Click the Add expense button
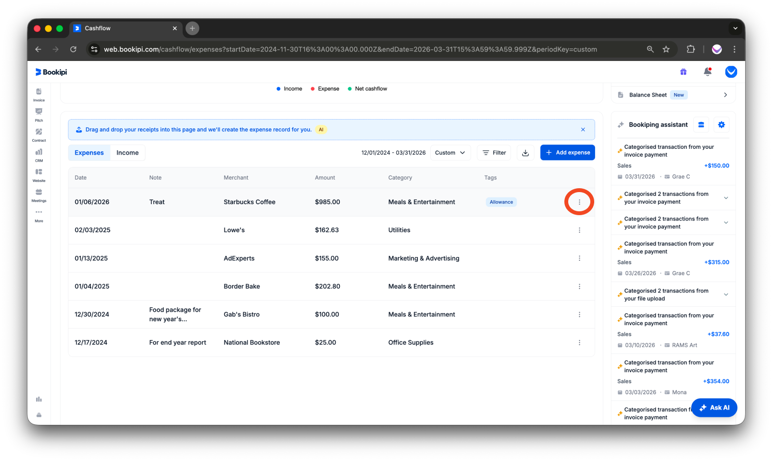The height and width of the screenshot is (461, 773). [567, 152]
